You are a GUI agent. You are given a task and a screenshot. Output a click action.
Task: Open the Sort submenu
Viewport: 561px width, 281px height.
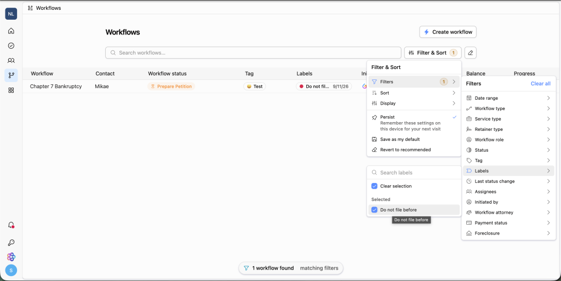414,93
